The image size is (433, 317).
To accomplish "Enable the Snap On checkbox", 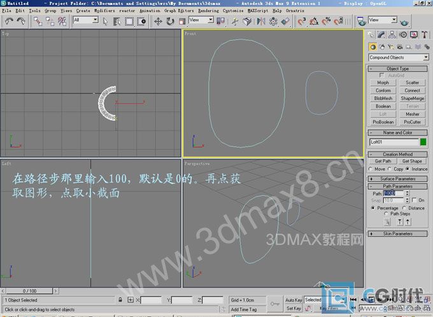I will (x=413, y=200).
